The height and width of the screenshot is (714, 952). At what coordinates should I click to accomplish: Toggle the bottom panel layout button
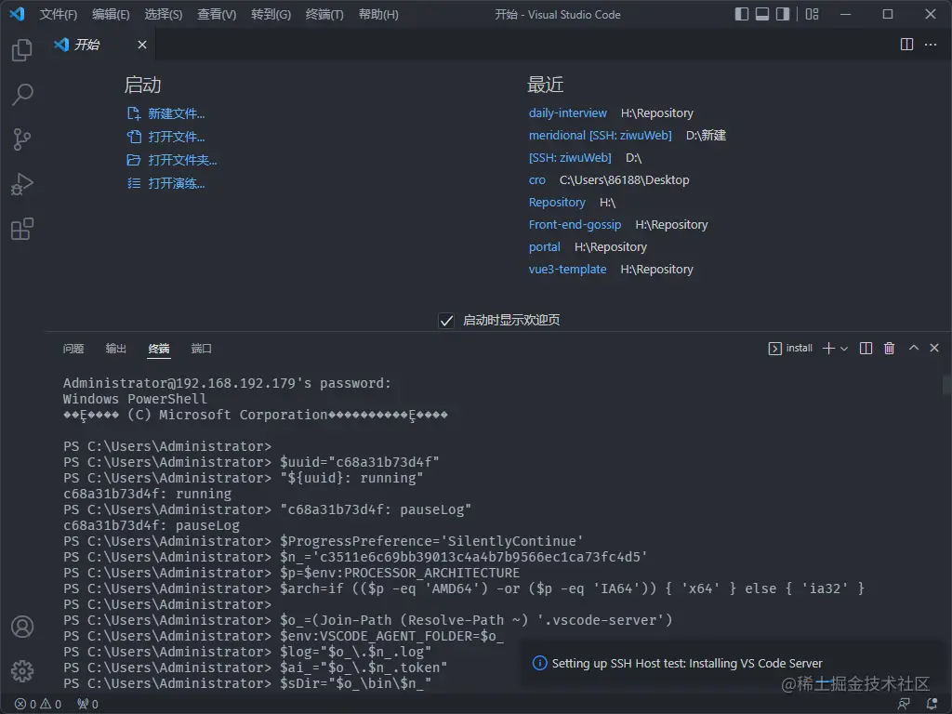pyautogui.click(x=762, y=14)
